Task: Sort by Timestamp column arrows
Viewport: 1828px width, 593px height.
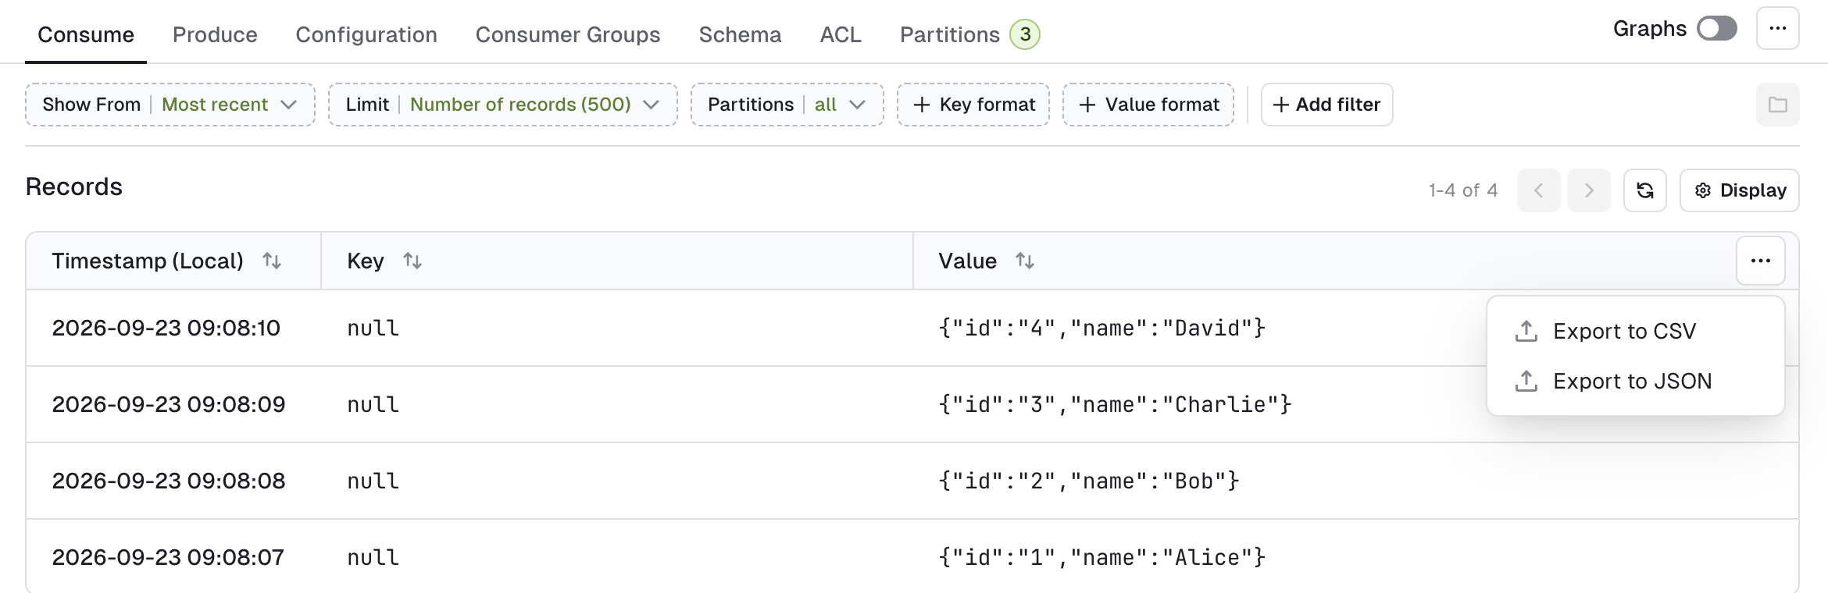Action: [x=272, y=261]
